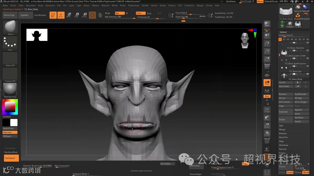Click the Persp perspective icon
This screenshot has height=176, width=314.
pyautogui.click(x=267, y=66)
